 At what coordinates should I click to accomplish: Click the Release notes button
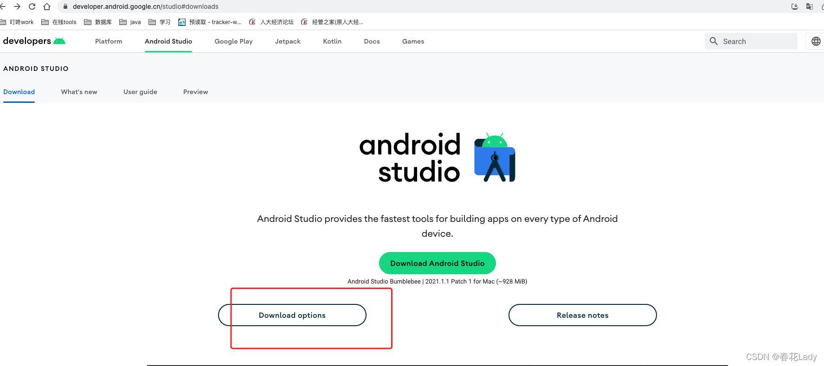(583, 315)
